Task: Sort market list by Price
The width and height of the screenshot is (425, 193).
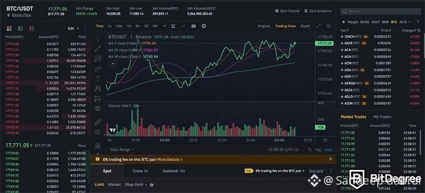Action: click(x=386, y=30)
